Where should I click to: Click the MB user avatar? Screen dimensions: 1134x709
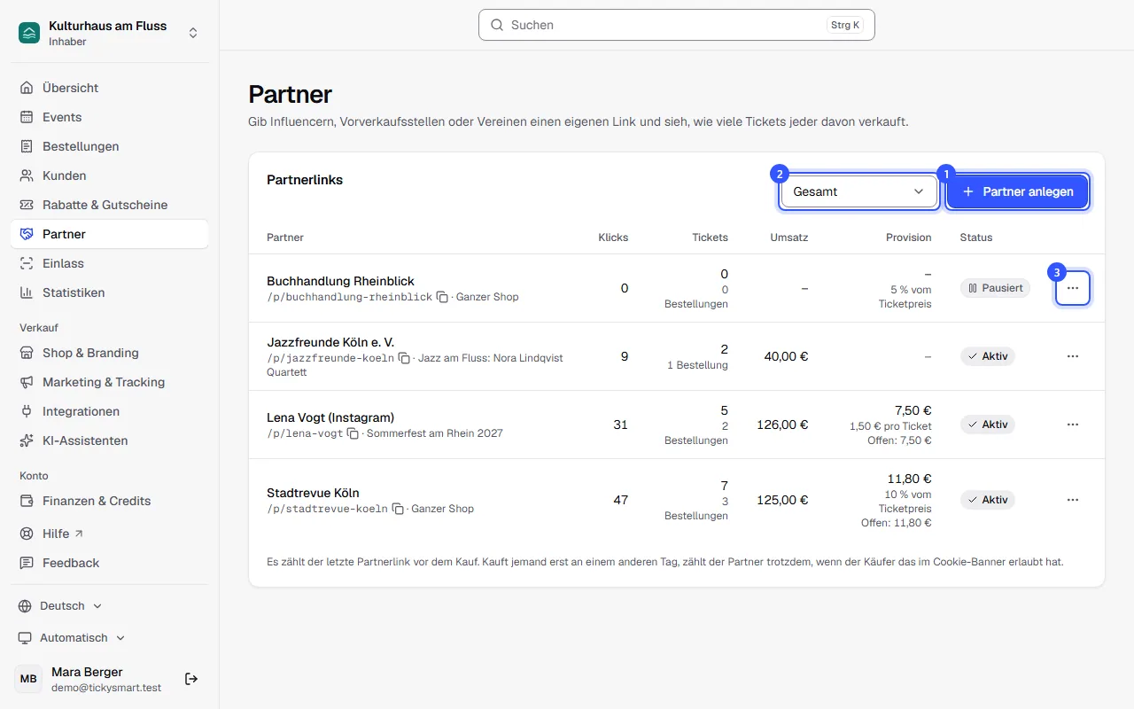pyautogui.click(x=28, y=679)
